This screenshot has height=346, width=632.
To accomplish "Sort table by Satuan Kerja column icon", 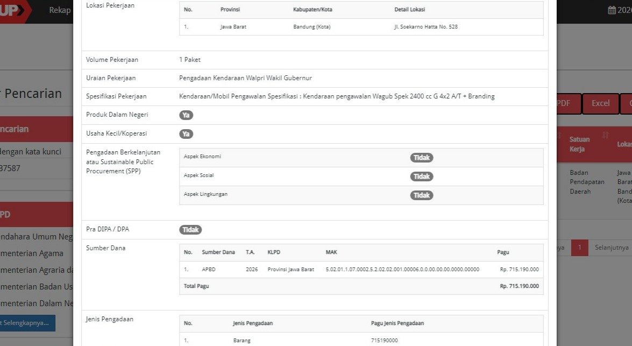I will pyautogui.click(x=606, y=136).
